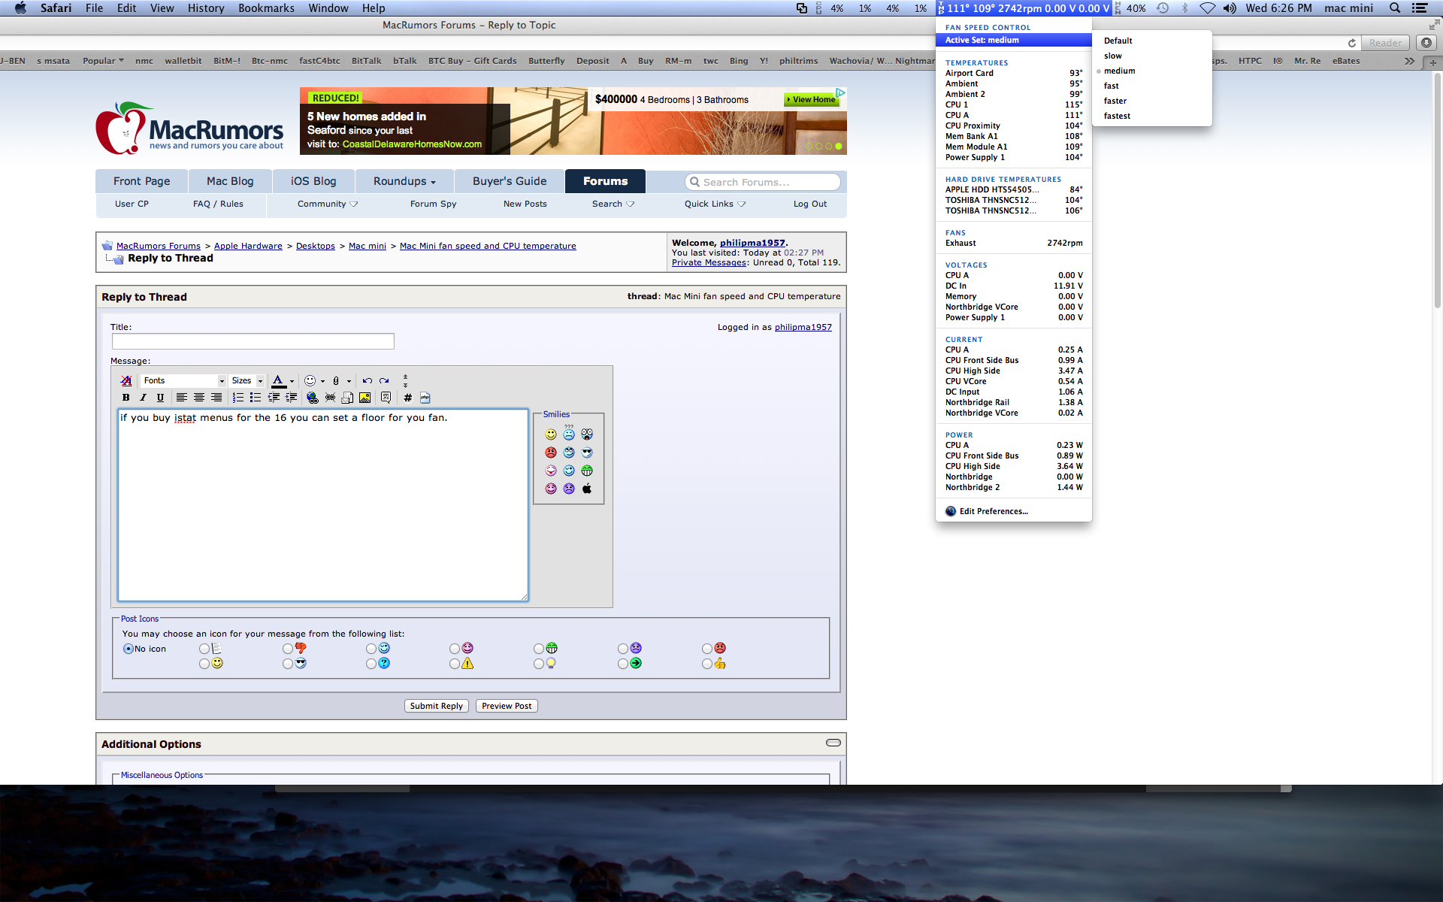1443x902 pixels.
Task: Click the undo arrow in the editor
Action: (x=367, y=380)
